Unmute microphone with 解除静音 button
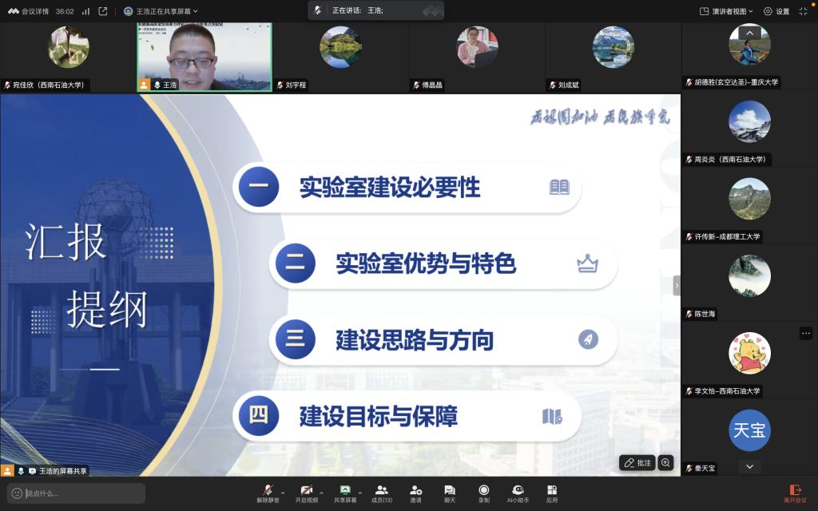This screenshot has width=818, height=511. [x=268, y=492]
